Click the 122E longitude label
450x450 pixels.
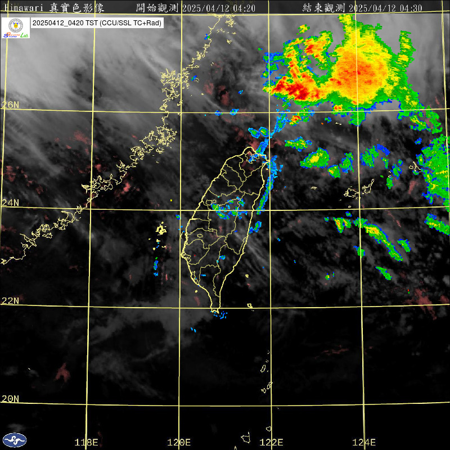[272, 442]
